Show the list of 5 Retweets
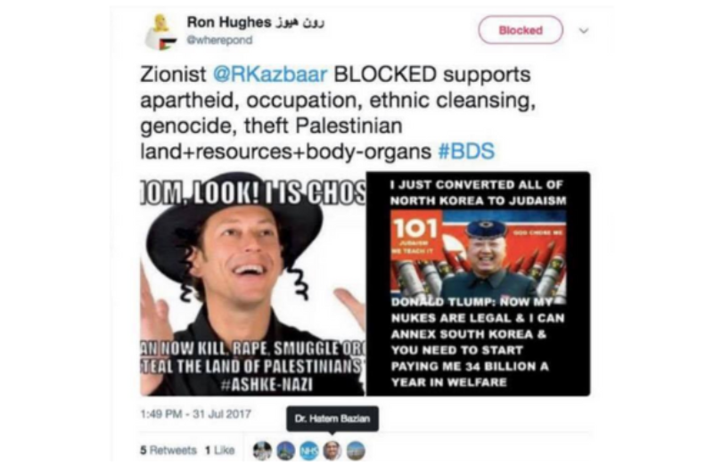This screenshot has width=722, height=465. click(168, 450)
